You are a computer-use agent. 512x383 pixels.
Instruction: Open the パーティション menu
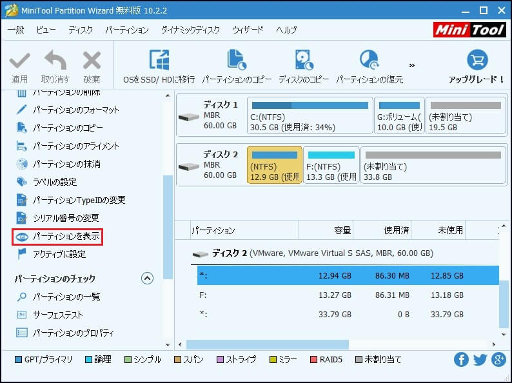(x=127, y=30)
